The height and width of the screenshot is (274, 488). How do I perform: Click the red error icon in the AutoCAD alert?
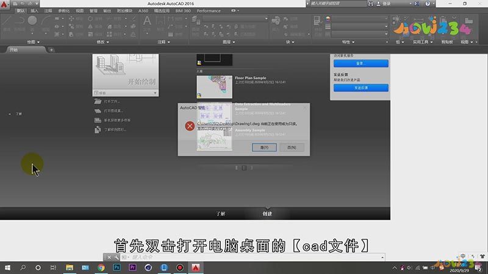tap(190, 126)
